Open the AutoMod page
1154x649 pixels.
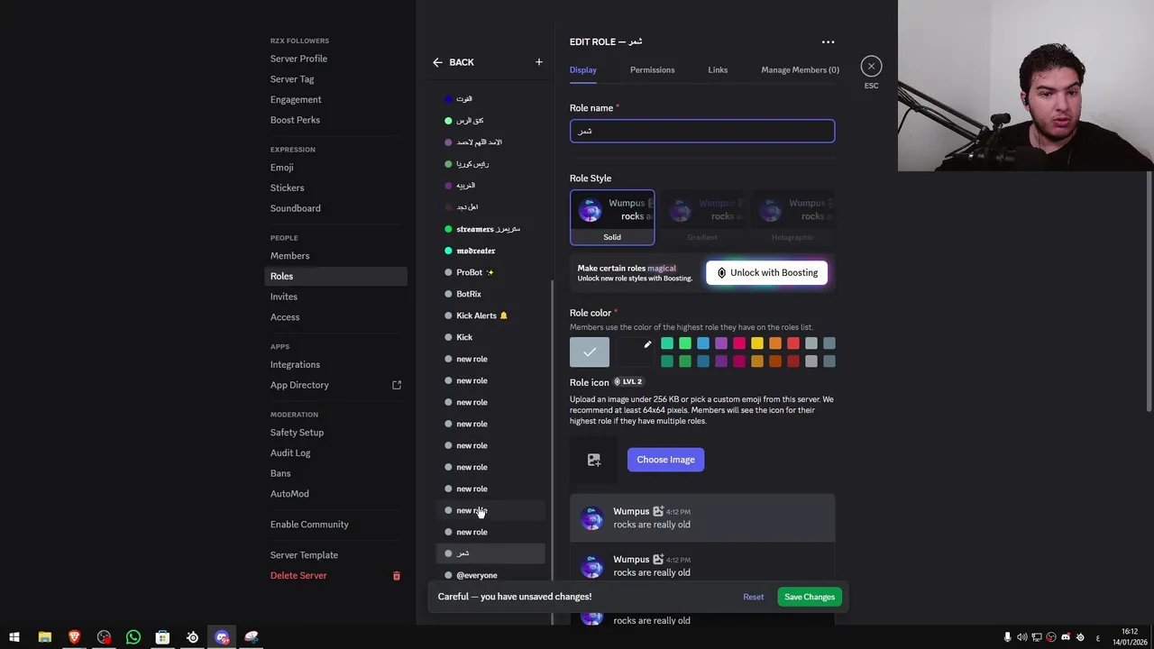pyautogui.click(x=335, y=494)
